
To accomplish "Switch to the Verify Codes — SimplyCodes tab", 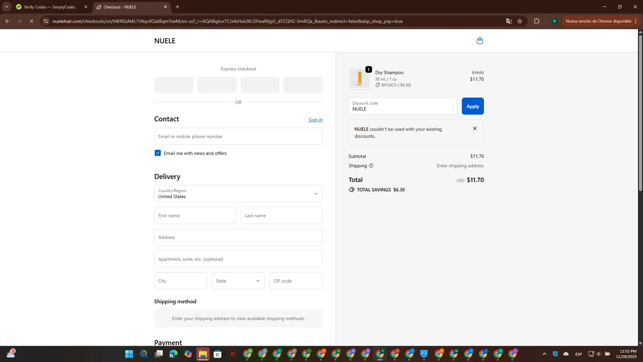I will click(49, 7).
